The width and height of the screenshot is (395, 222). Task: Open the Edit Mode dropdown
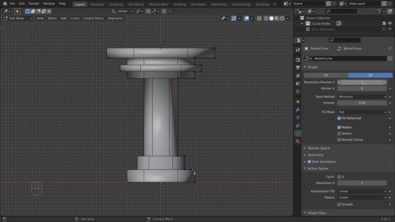(18, 18)
